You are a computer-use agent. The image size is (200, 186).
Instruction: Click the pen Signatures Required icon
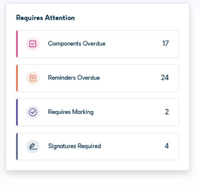(x=33, y=146)
